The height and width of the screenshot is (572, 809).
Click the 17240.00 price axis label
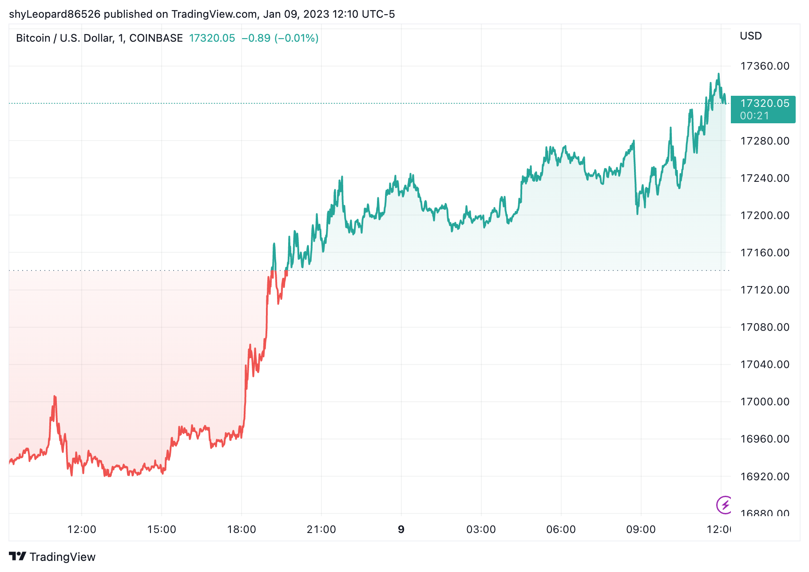tap(765, 178)
